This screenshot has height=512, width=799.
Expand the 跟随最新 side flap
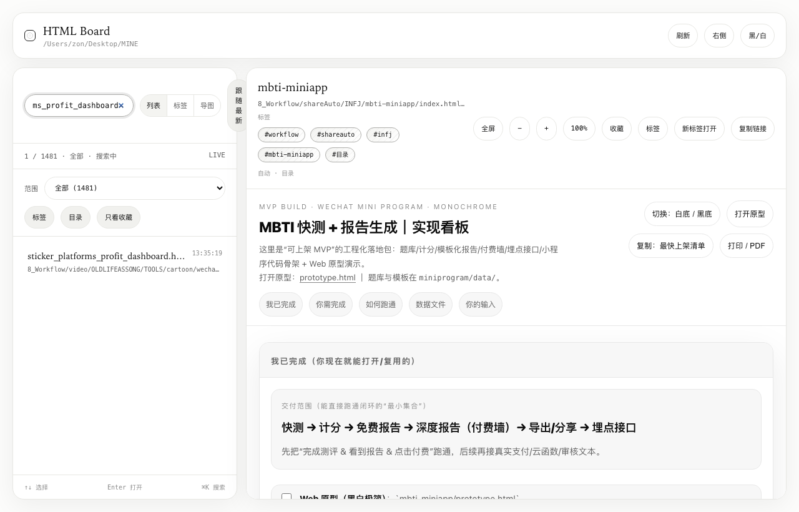[x=238, y=106]
